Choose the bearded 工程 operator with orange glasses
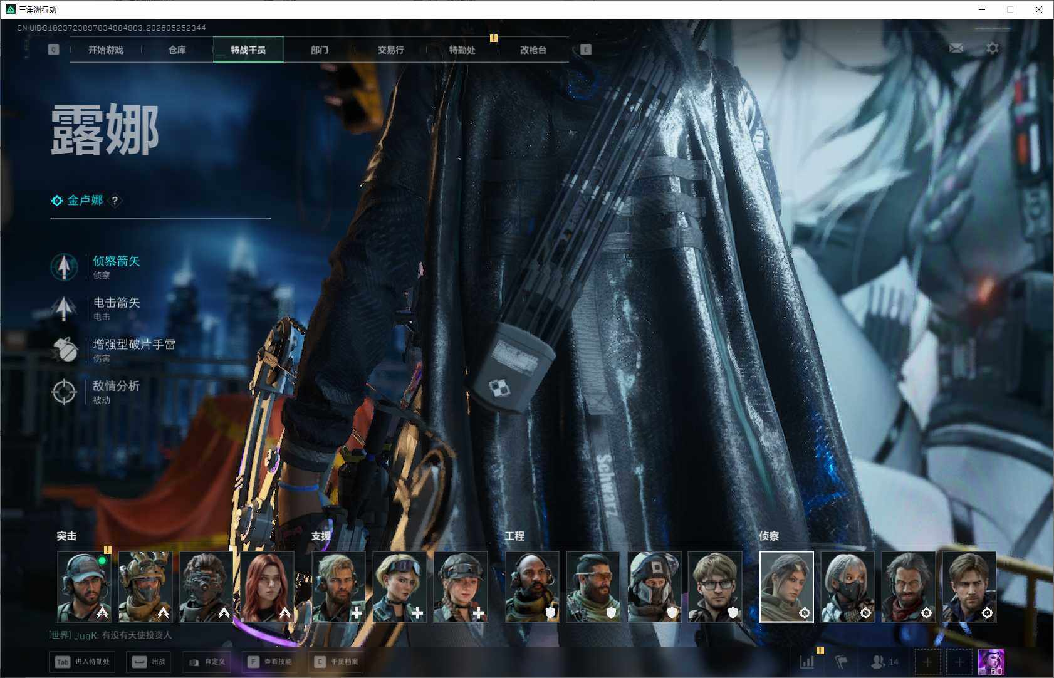This screenshot has height=678, width=1054. pos(593,587)
